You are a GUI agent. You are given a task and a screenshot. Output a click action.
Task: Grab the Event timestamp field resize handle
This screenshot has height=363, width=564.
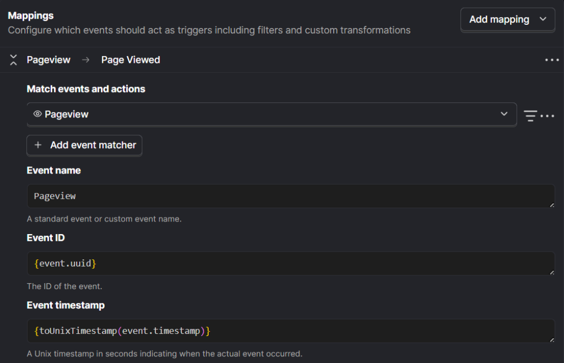551,340
